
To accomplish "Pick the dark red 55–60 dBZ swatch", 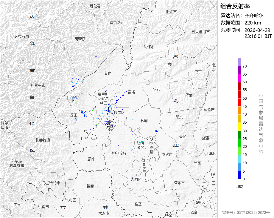I will pos(239,86).
